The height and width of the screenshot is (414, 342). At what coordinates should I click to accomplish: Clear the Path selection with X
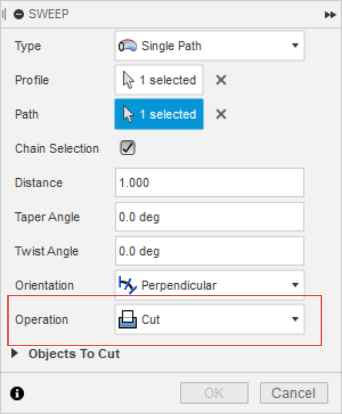click(221, 114)
